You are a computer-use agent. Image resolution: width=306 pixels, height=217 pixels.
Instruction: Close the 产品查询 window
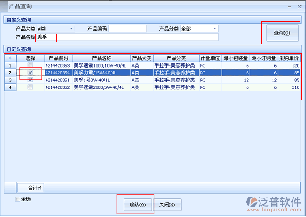[299, 6]
